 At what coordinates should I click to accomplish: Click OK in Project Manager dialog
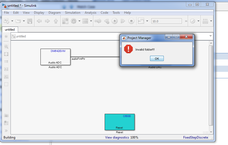157,58
